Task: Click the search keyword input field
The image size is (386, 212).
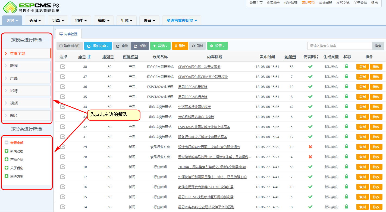Action: coord(340,46)
